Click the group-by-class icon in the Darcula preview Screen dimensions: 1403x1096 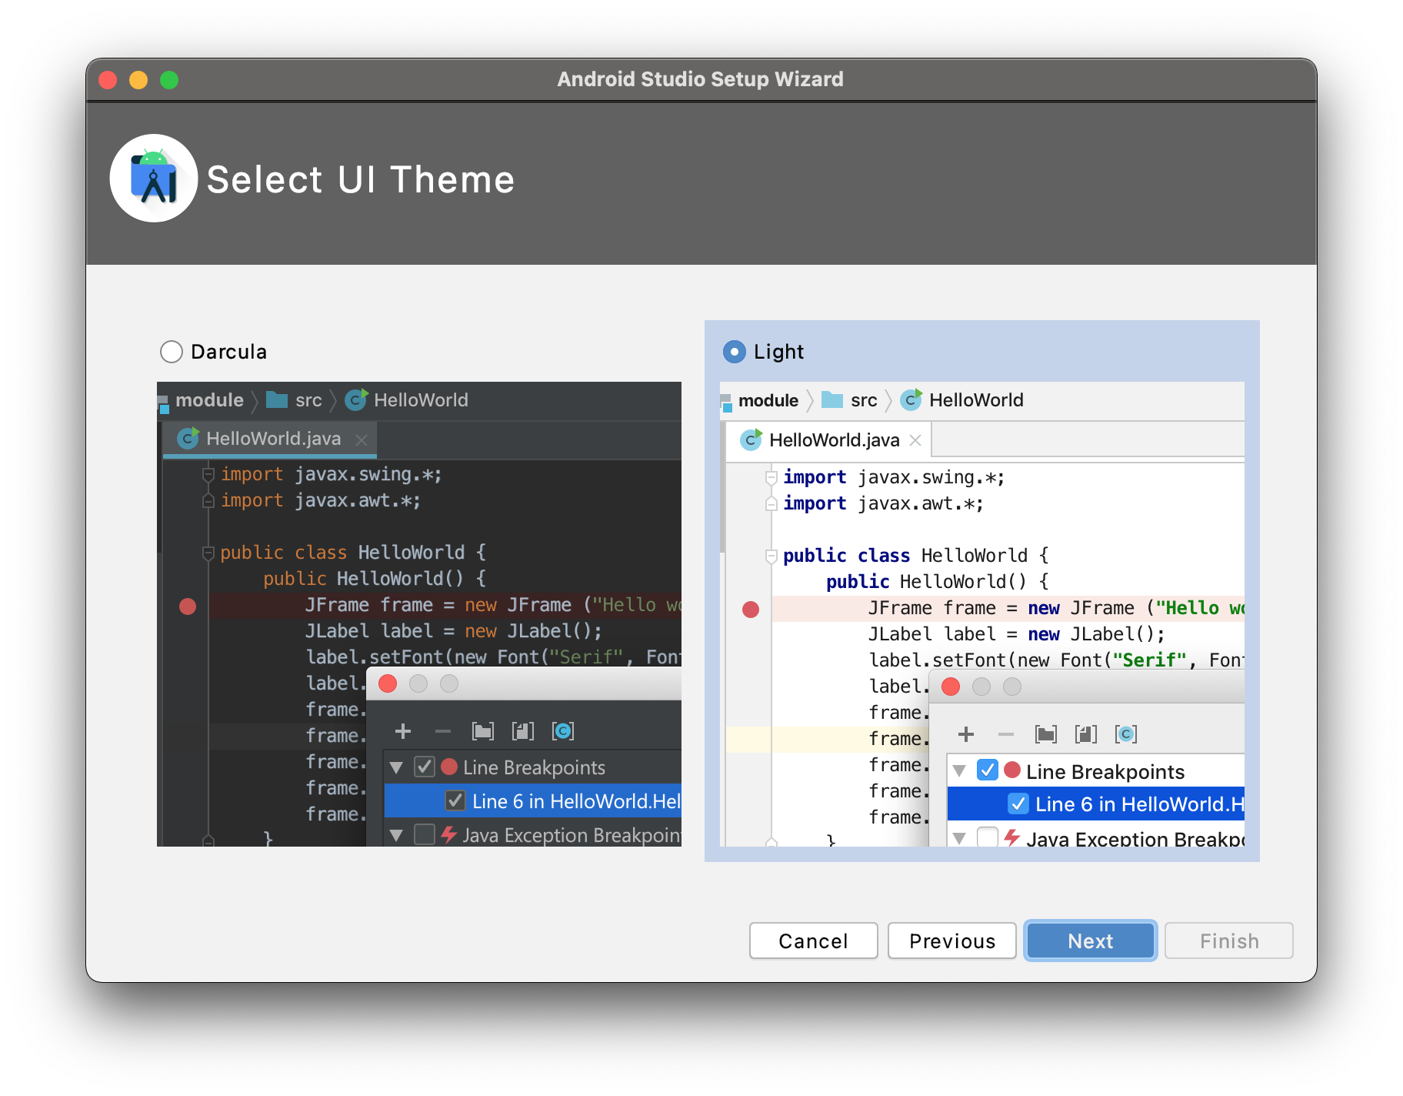563,731
